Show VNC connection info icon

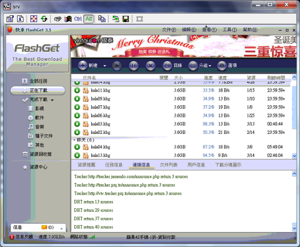pos(20,19)
